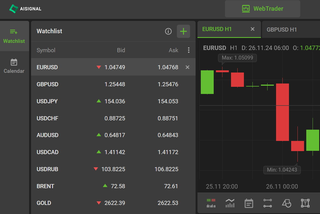Image resolution: width=320 pixels, height=214 pixels.
Task: Click the calendar events icon in chart toolbar
Action: click(x=249, y=203)
